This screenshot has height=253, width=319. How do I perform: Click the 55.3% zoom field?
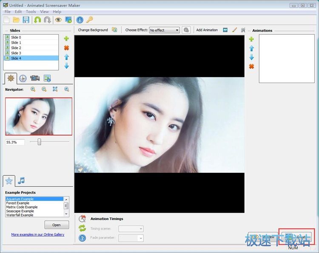pos(14,142)
